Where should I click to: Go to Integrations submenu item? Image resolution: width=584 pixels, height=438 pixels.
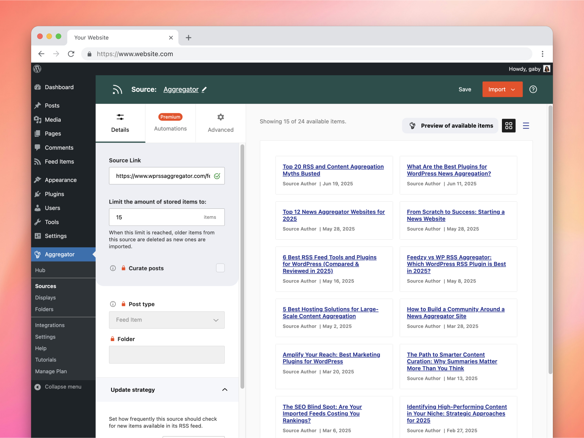[50, 325]
